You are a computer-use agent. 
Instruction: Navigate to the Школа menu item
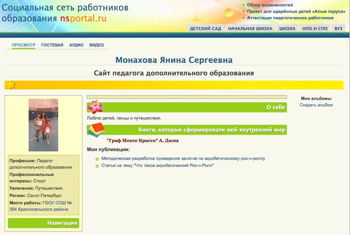(x=287, y=28)
